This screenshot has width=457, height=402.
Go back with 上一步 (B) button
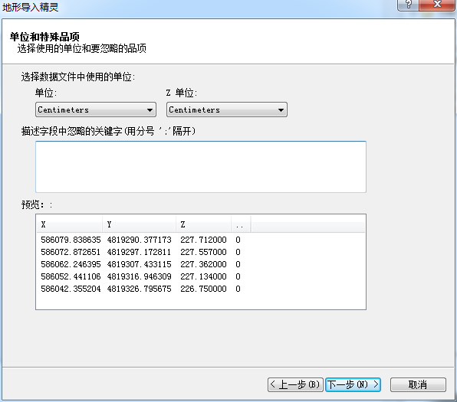click(295, 385)
